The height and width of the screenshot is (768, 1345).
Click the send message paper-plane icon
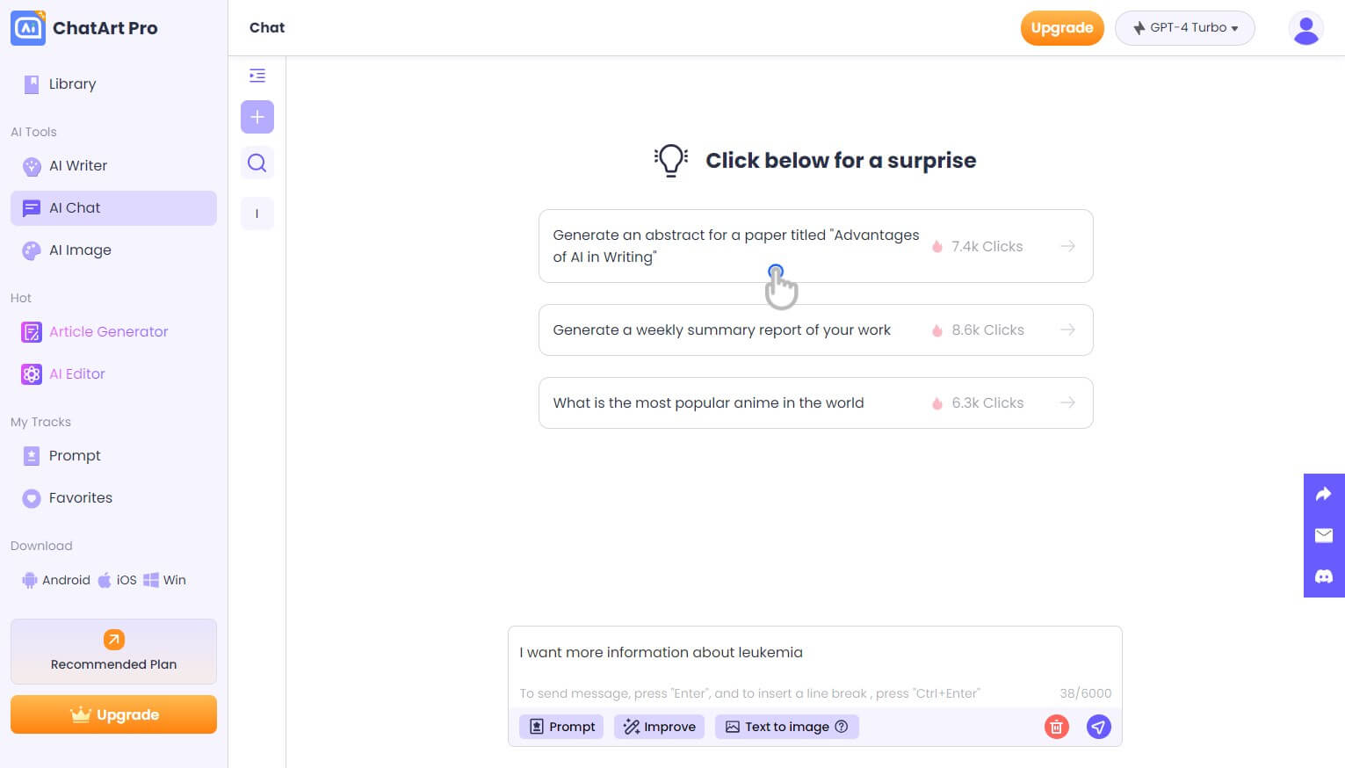[x=1099, y=727]
